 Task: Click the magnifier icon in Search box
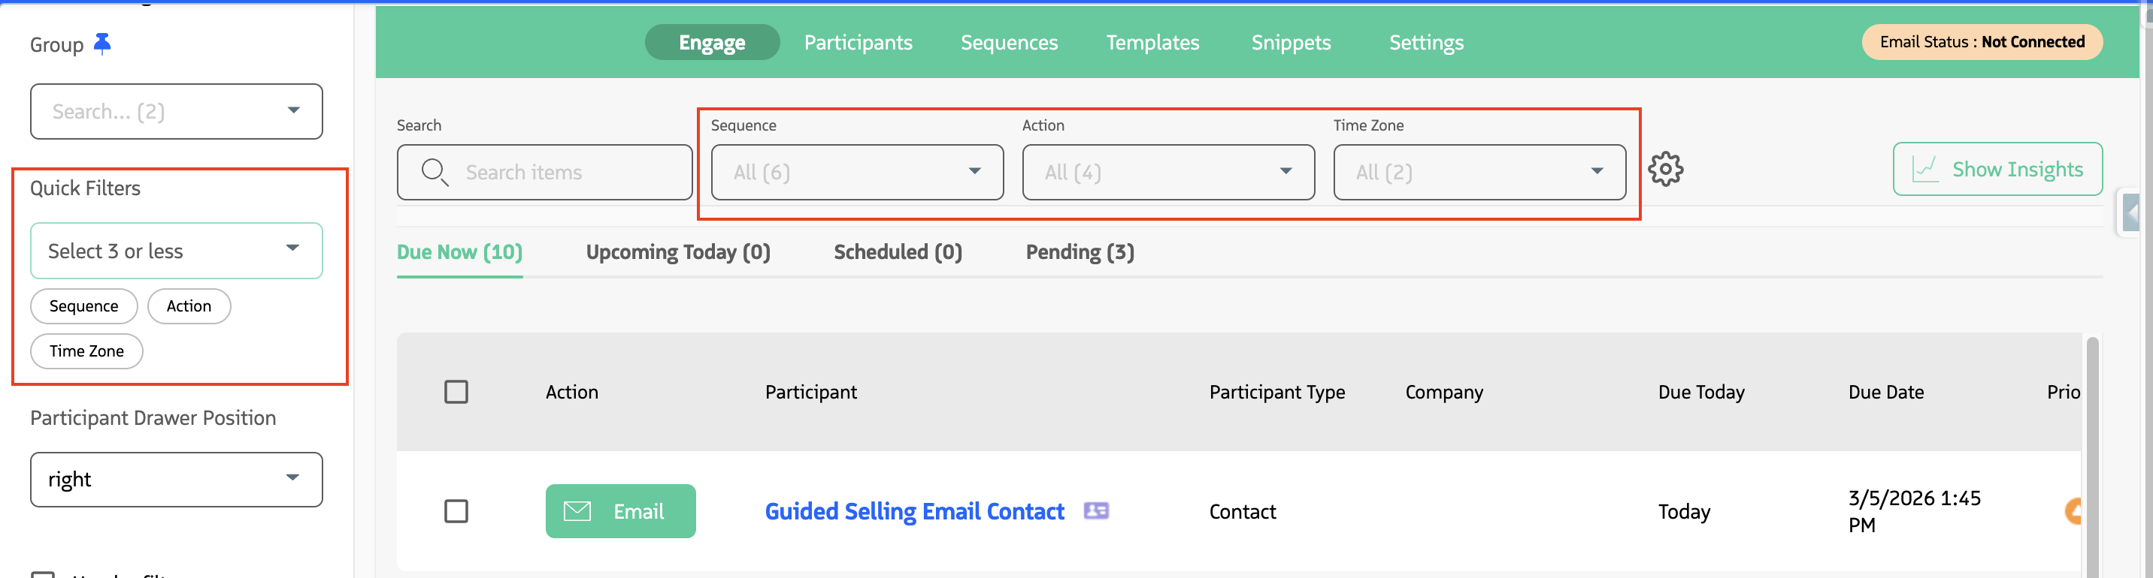tap(434, 172)
